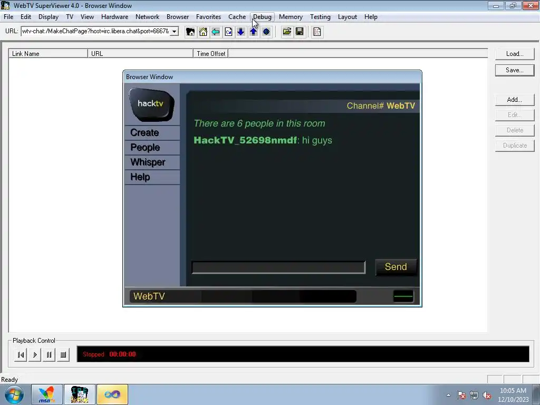540x405 pixels.
Task: Open the Edit menu
Action: pyautogui.click(x=26, y=17)
